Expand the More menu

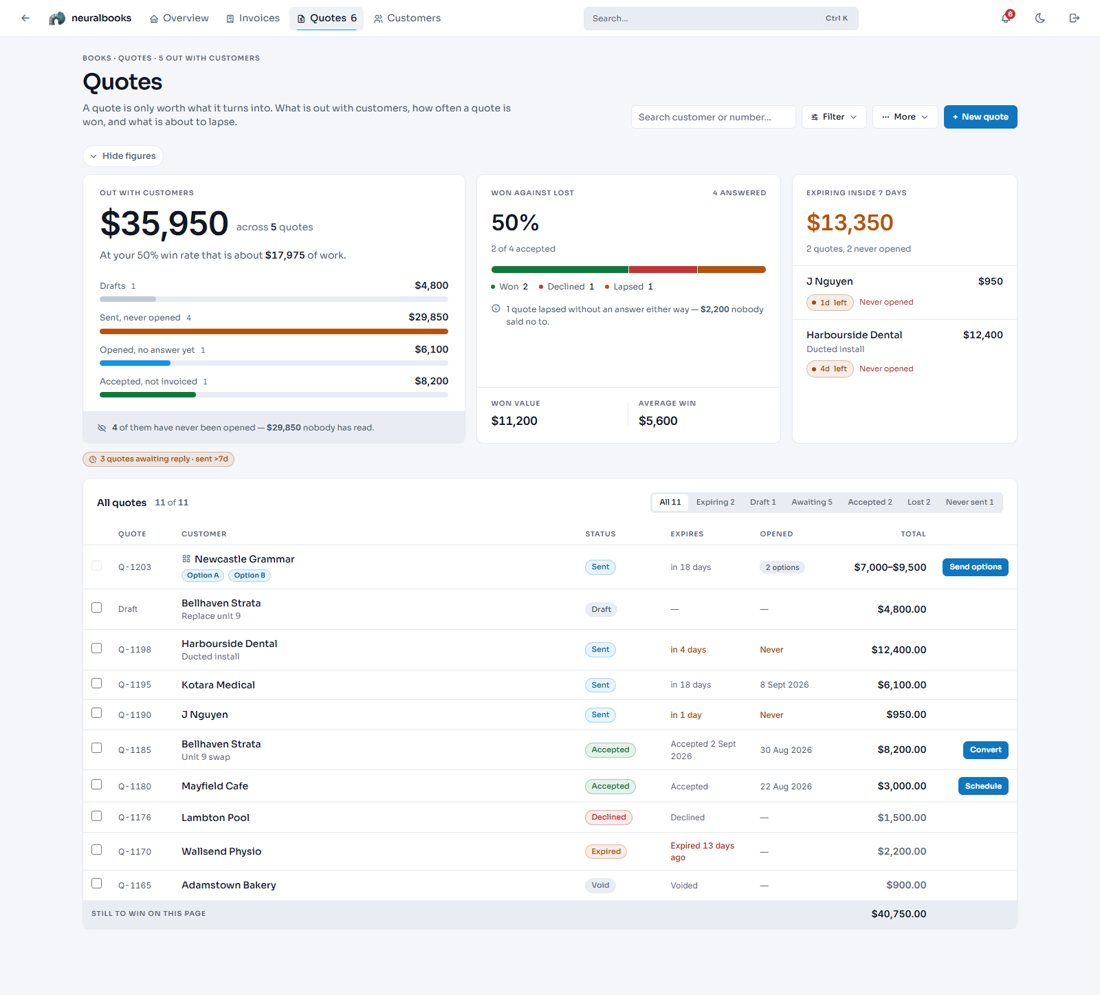click(x=905, y=117)
